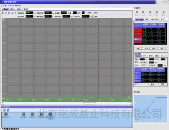Click the chromatogram scrollbar right arrow
The height and width of the screenshot is (130, 169).
[131, 103]
